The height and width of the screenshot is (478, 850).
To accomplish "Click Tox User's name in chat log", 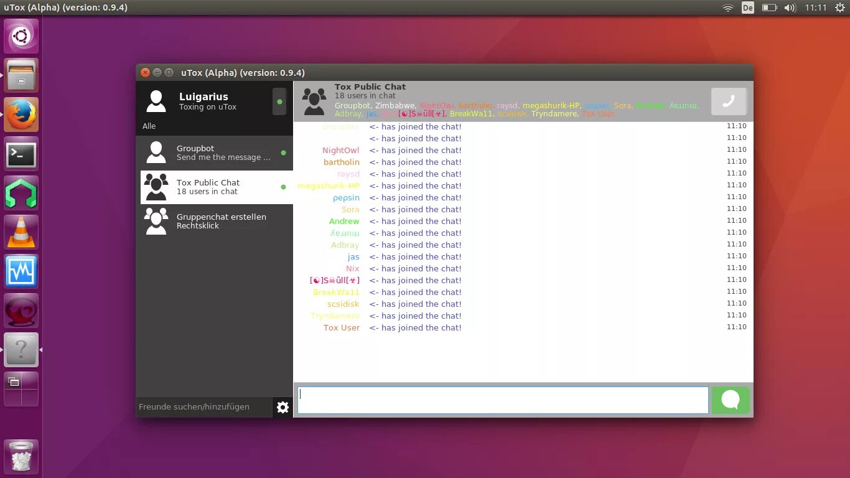I will tap(342, 328).
